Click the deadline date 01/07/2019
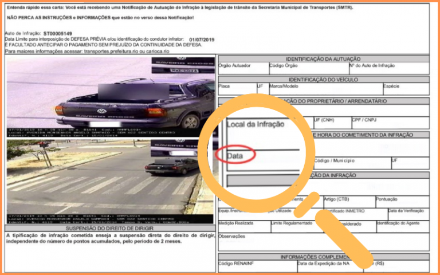The image size is (440, 275). (x=202, y=40)
